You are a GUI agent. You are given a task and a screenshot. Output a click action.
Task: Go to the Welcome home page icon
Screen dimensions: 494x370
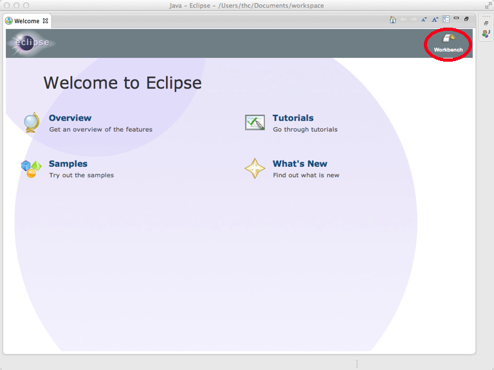(392, 19)
